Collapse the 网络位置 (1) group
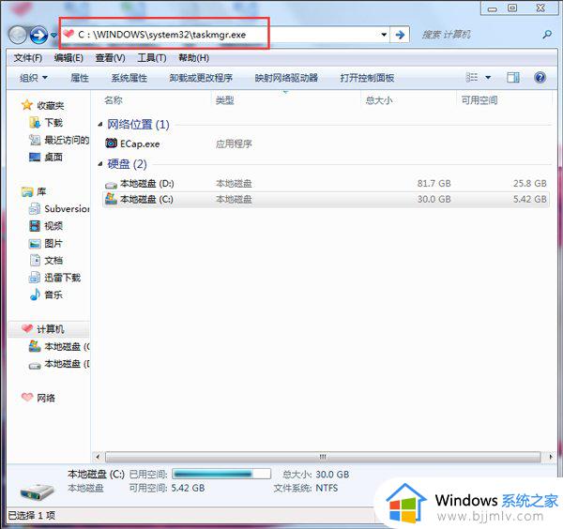This screenshot has height=529, width=563. tap(100, 125)
